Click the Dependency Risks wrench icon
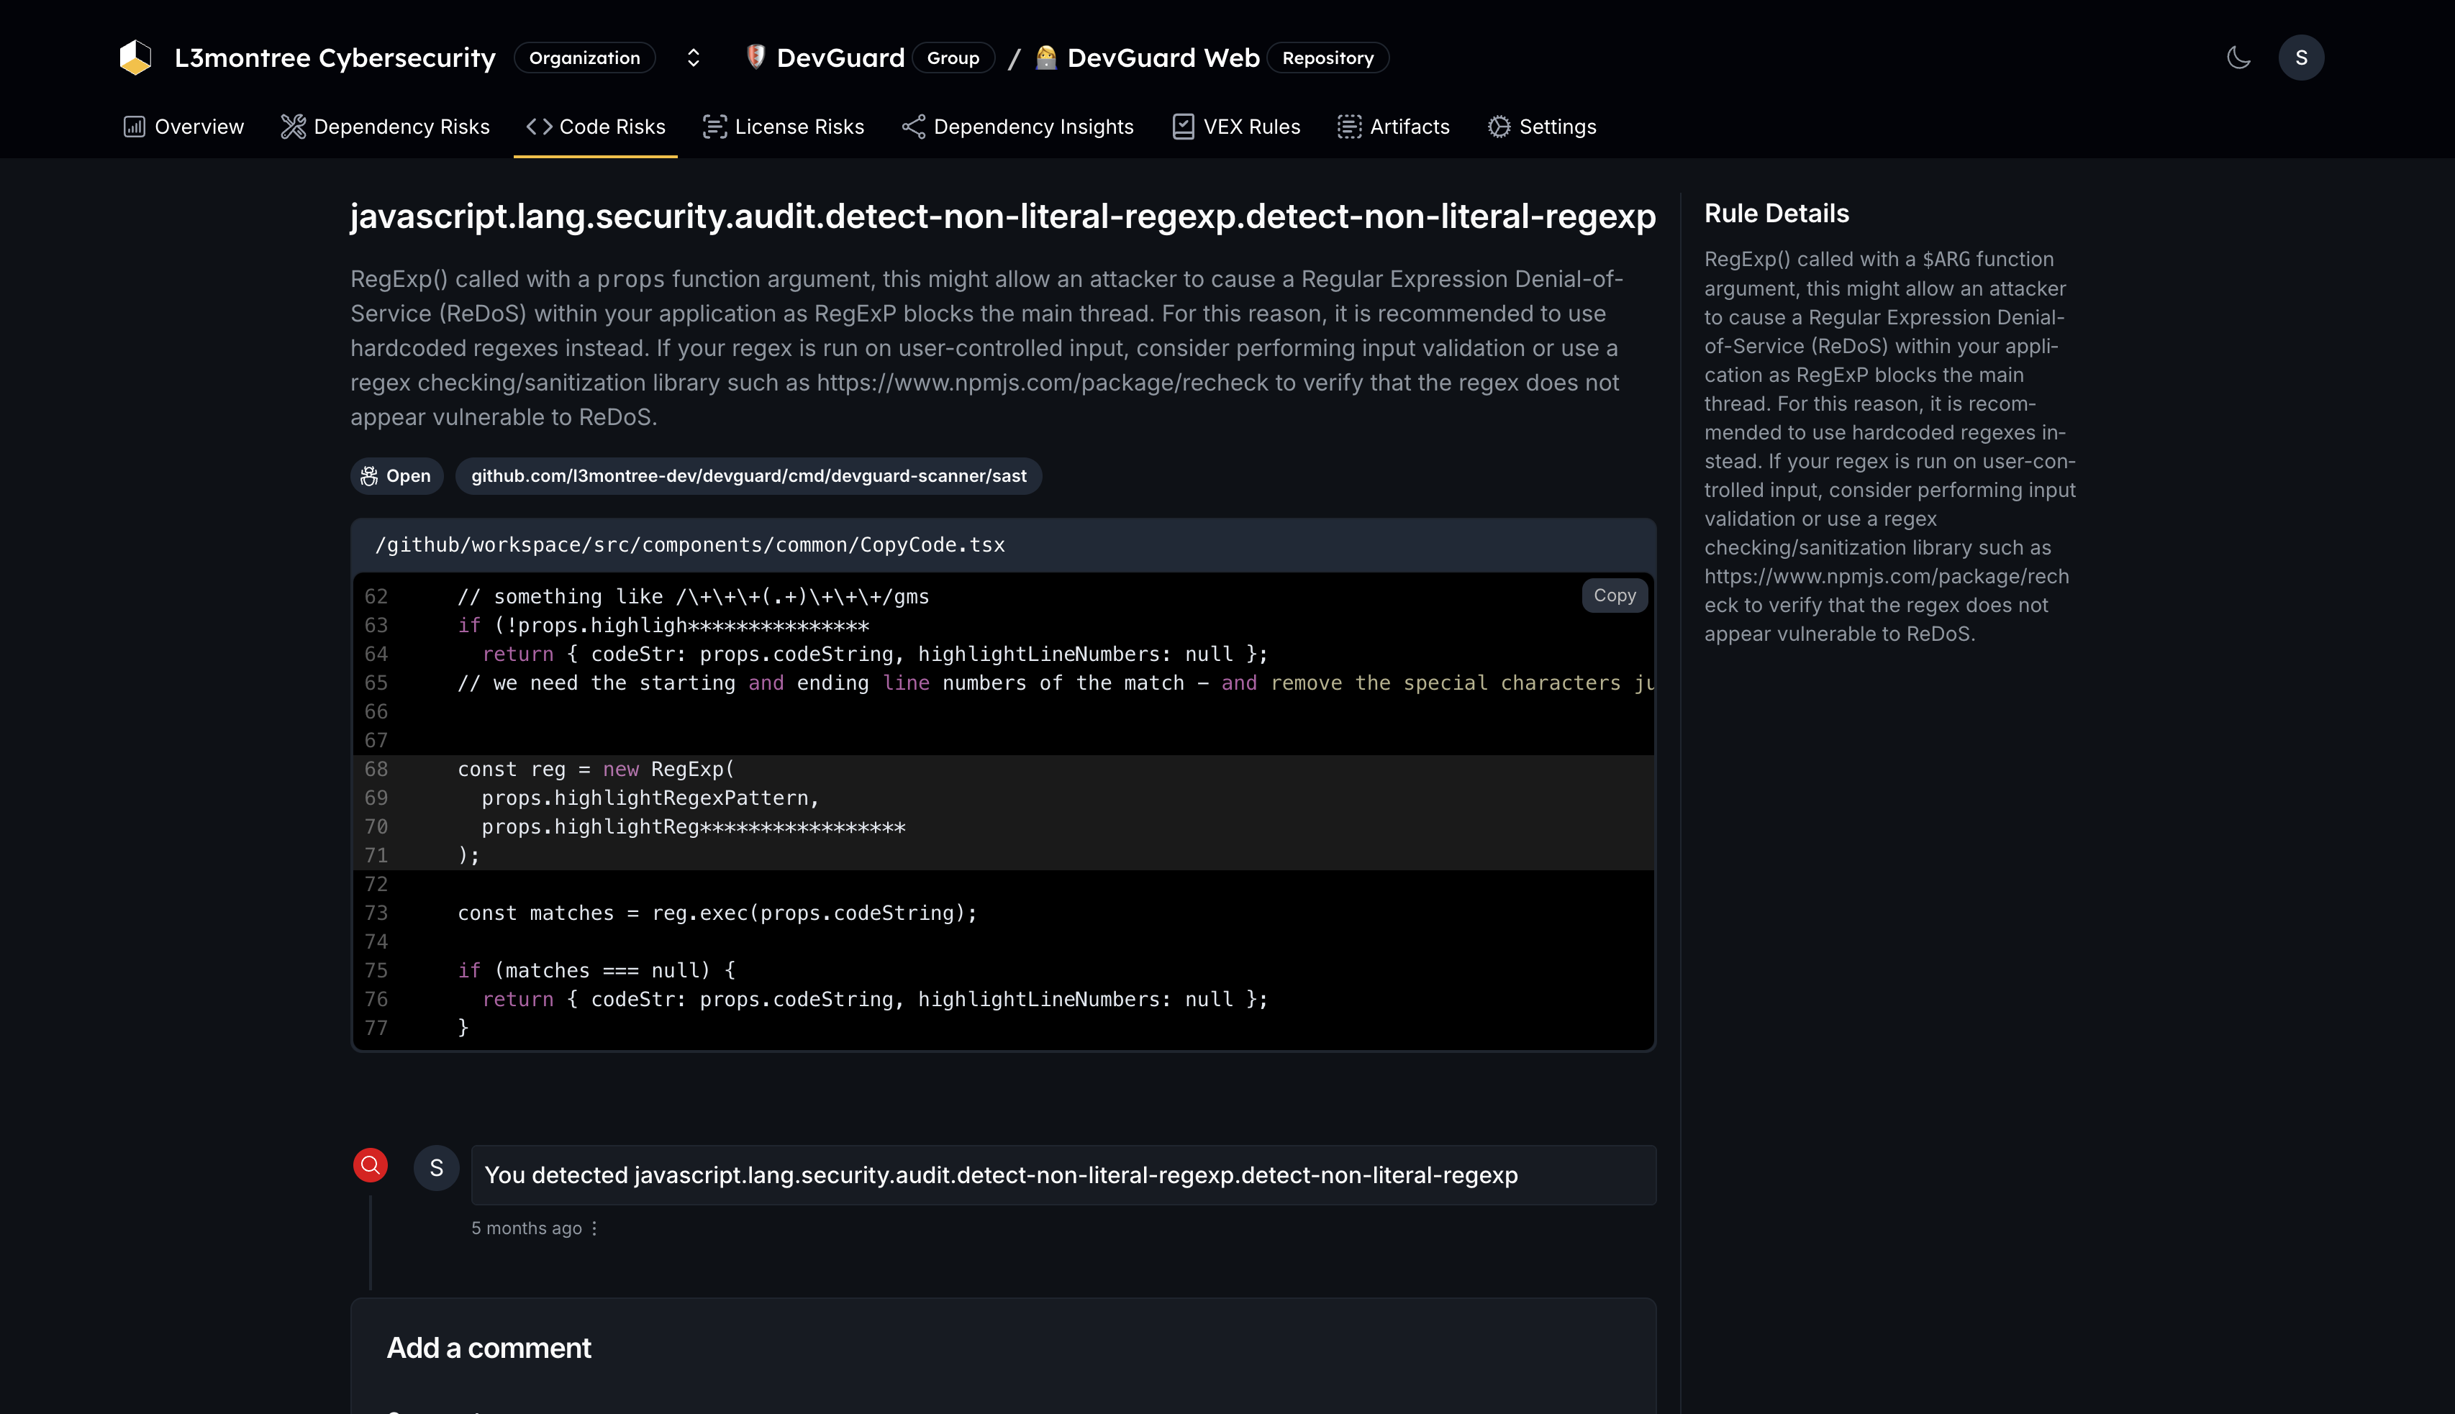The height and width of the screenshot is (1414, 2455). [x=294, y=127]
